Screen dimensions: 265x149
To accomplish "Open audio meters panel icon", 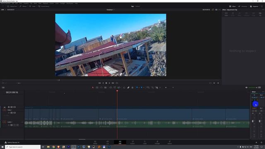I will point(260,87).
